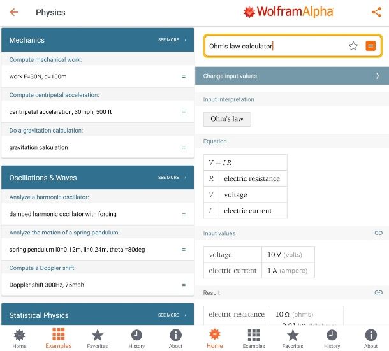Tap the 'V = I R' equation
389x351 pixels.
click(x=220, y=162)
